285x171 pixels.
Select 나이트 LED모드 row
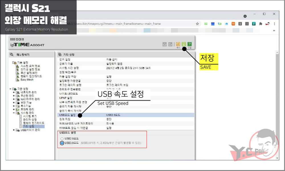(126, 93)
